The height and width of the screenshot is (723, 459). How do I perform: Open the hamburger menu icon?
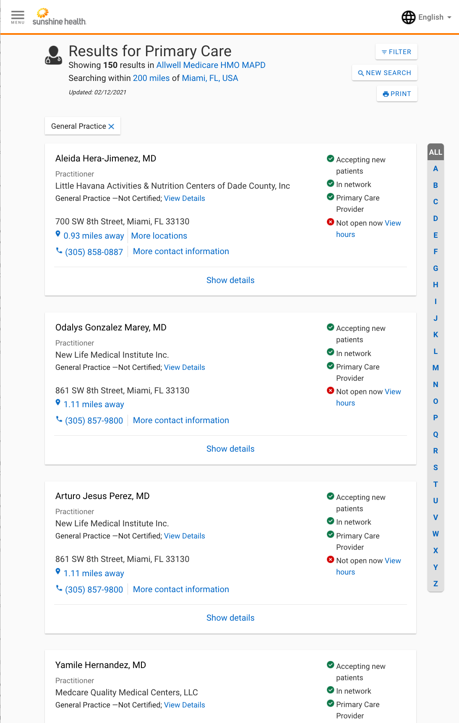[x=18, y=17]
